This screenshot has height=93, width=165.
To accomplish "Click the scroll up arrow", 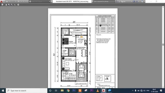I will coord(163,7).
